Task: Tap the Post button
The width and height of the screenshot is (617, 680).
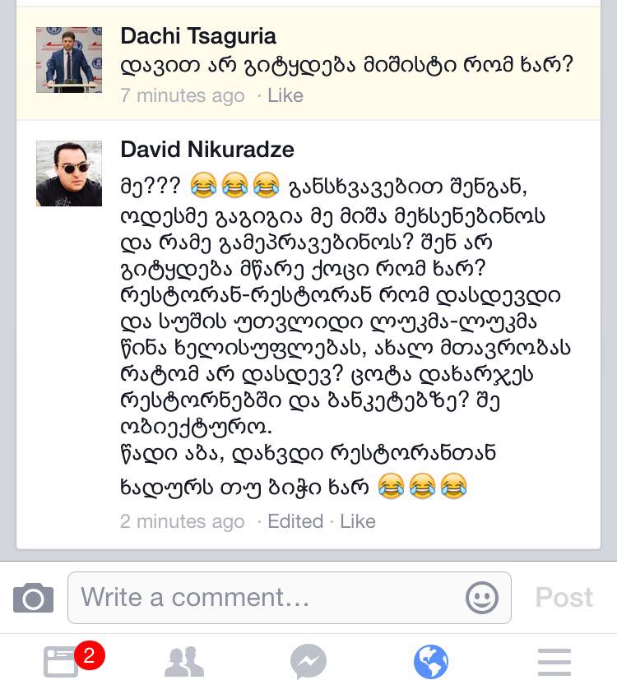Action: [x=564, y=598]
